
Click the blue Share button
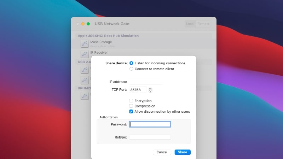click(183, 152)
